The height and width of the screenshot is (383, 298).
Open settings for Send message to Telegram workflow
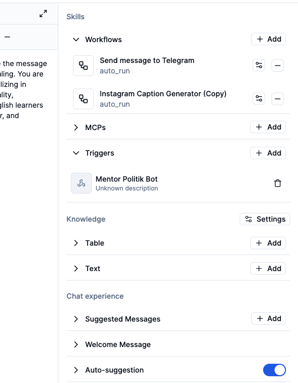coord(259,66)
